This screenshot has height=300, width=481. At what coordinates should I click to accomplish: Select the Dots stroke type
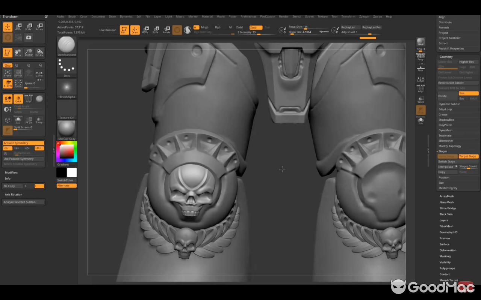pyautogui.click(x=67, y=67)
